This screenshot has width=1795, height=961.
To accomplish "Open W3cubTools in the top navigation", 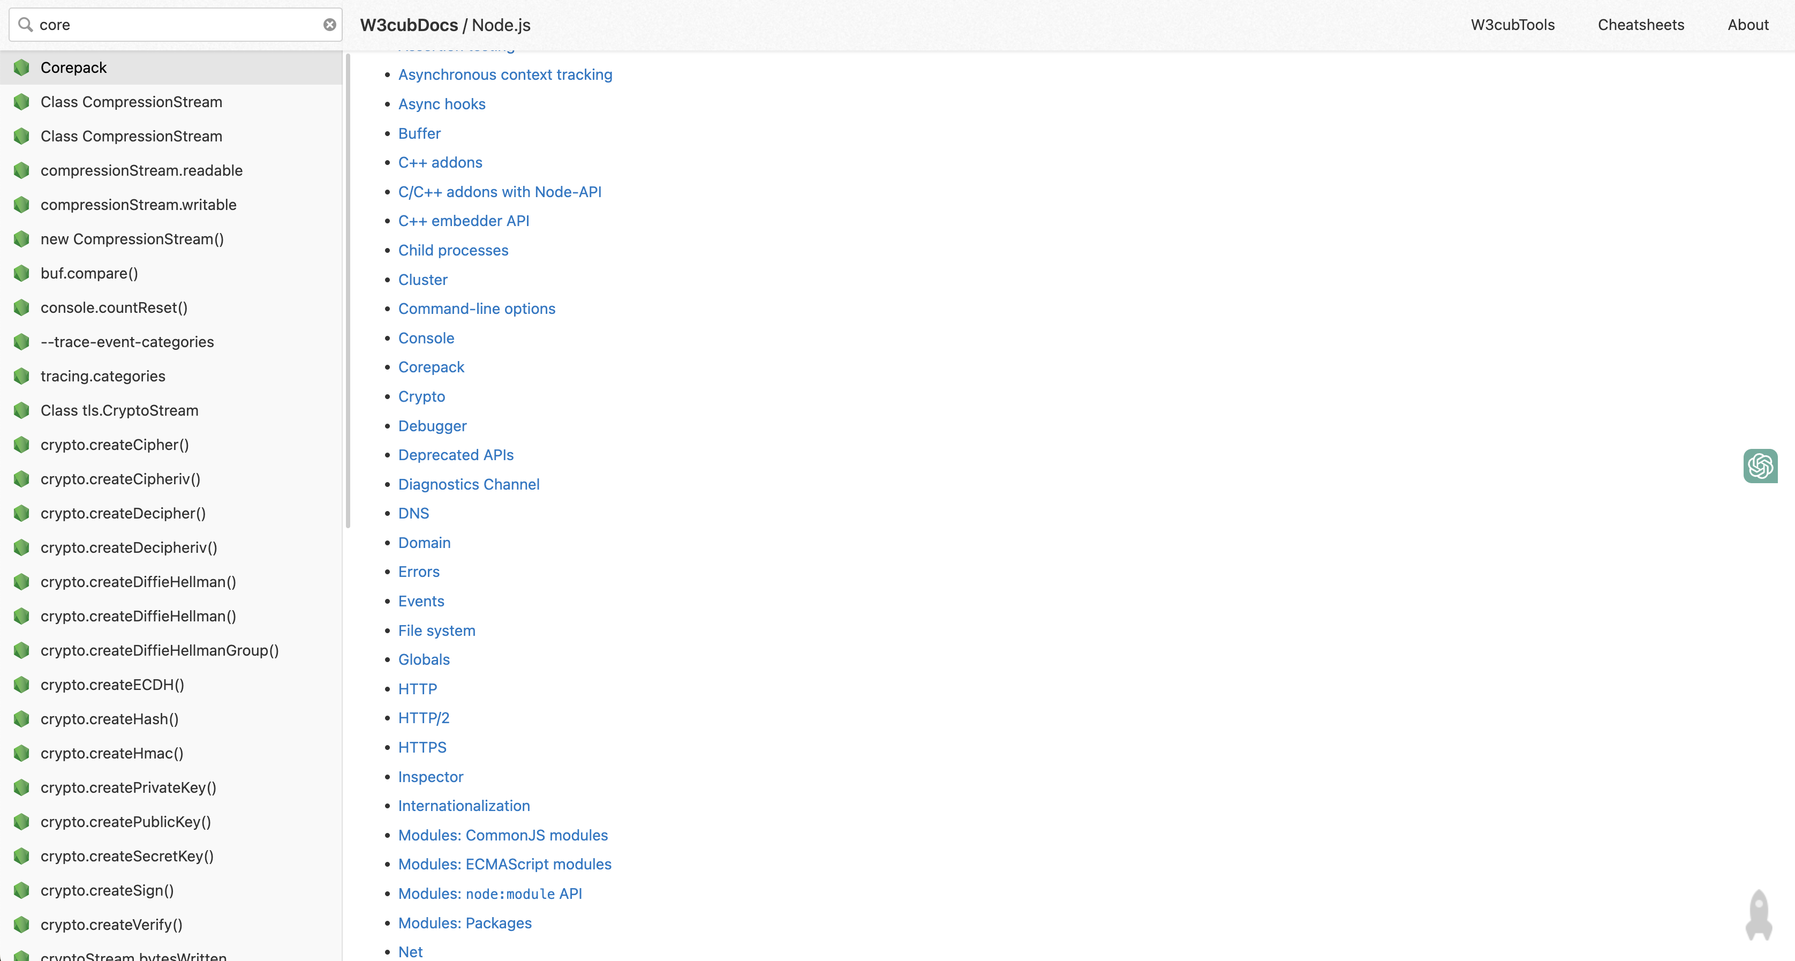I will (1512, 25).
